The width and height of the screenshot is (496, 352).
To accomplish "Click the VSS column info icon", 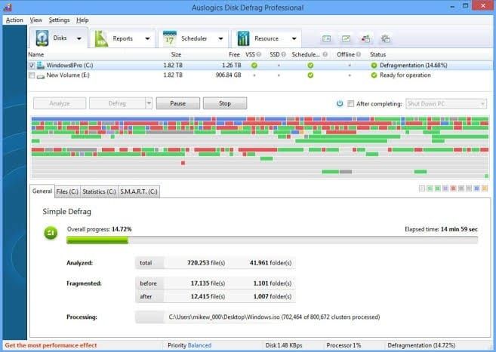I will point(259,54).
